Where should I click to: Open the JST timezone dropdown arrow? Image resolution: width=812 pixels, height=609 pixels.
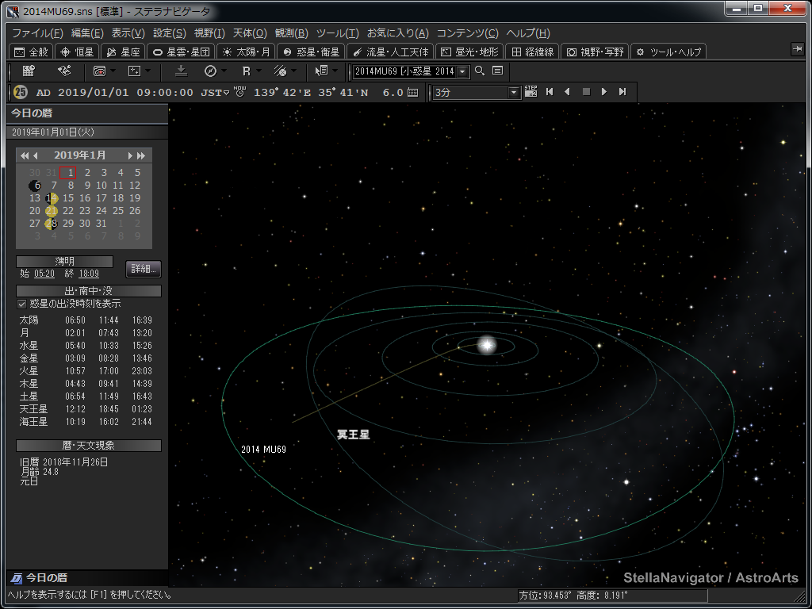coord(226,93)
